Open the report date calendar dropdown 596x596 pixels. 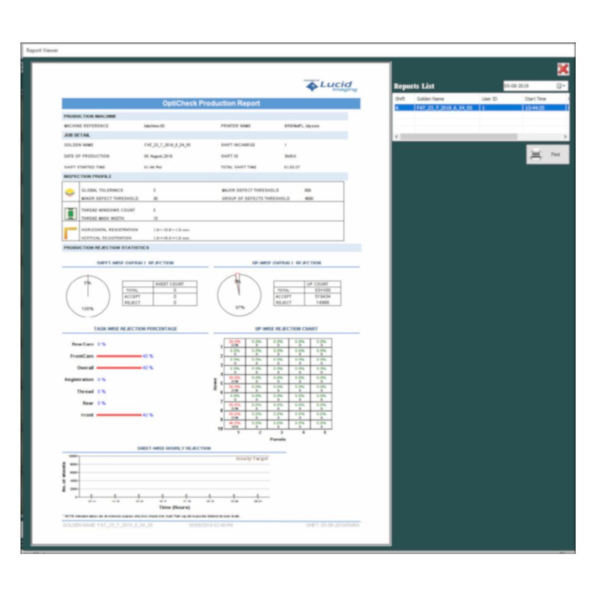click(x=561, y=86)
